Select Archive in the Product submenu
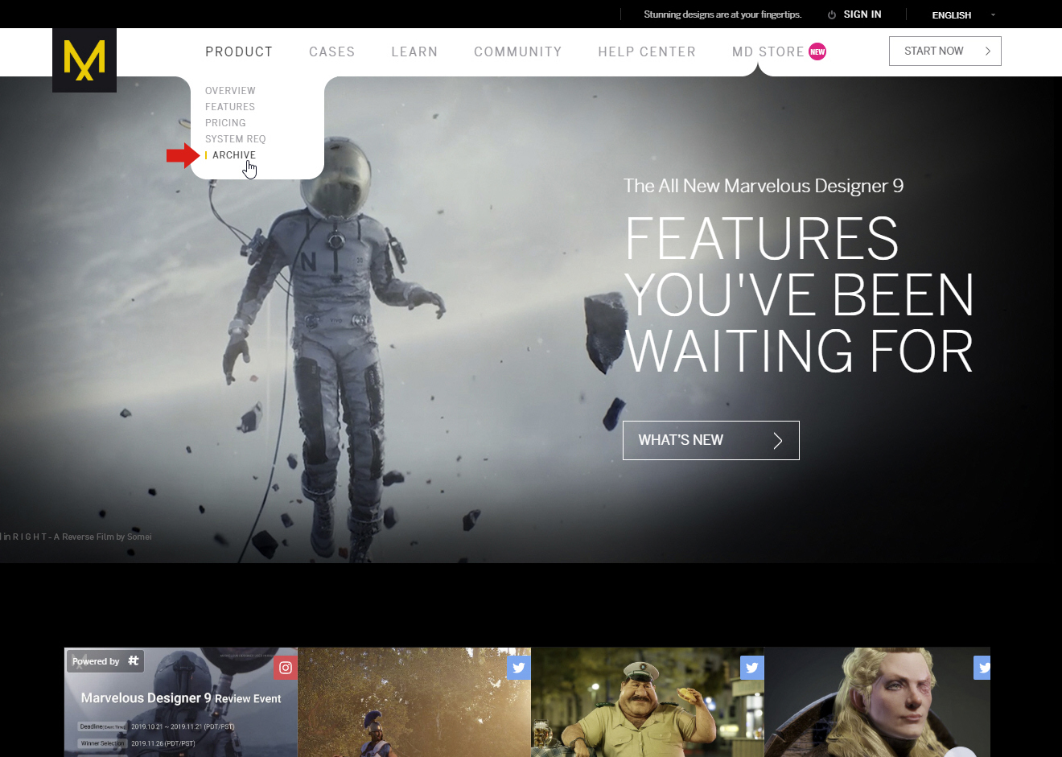Screen dimensions: 1062x757 click(x=234, y=155)
